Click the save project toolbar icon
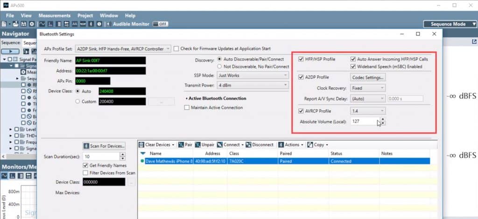 click(x=23, y=24)
